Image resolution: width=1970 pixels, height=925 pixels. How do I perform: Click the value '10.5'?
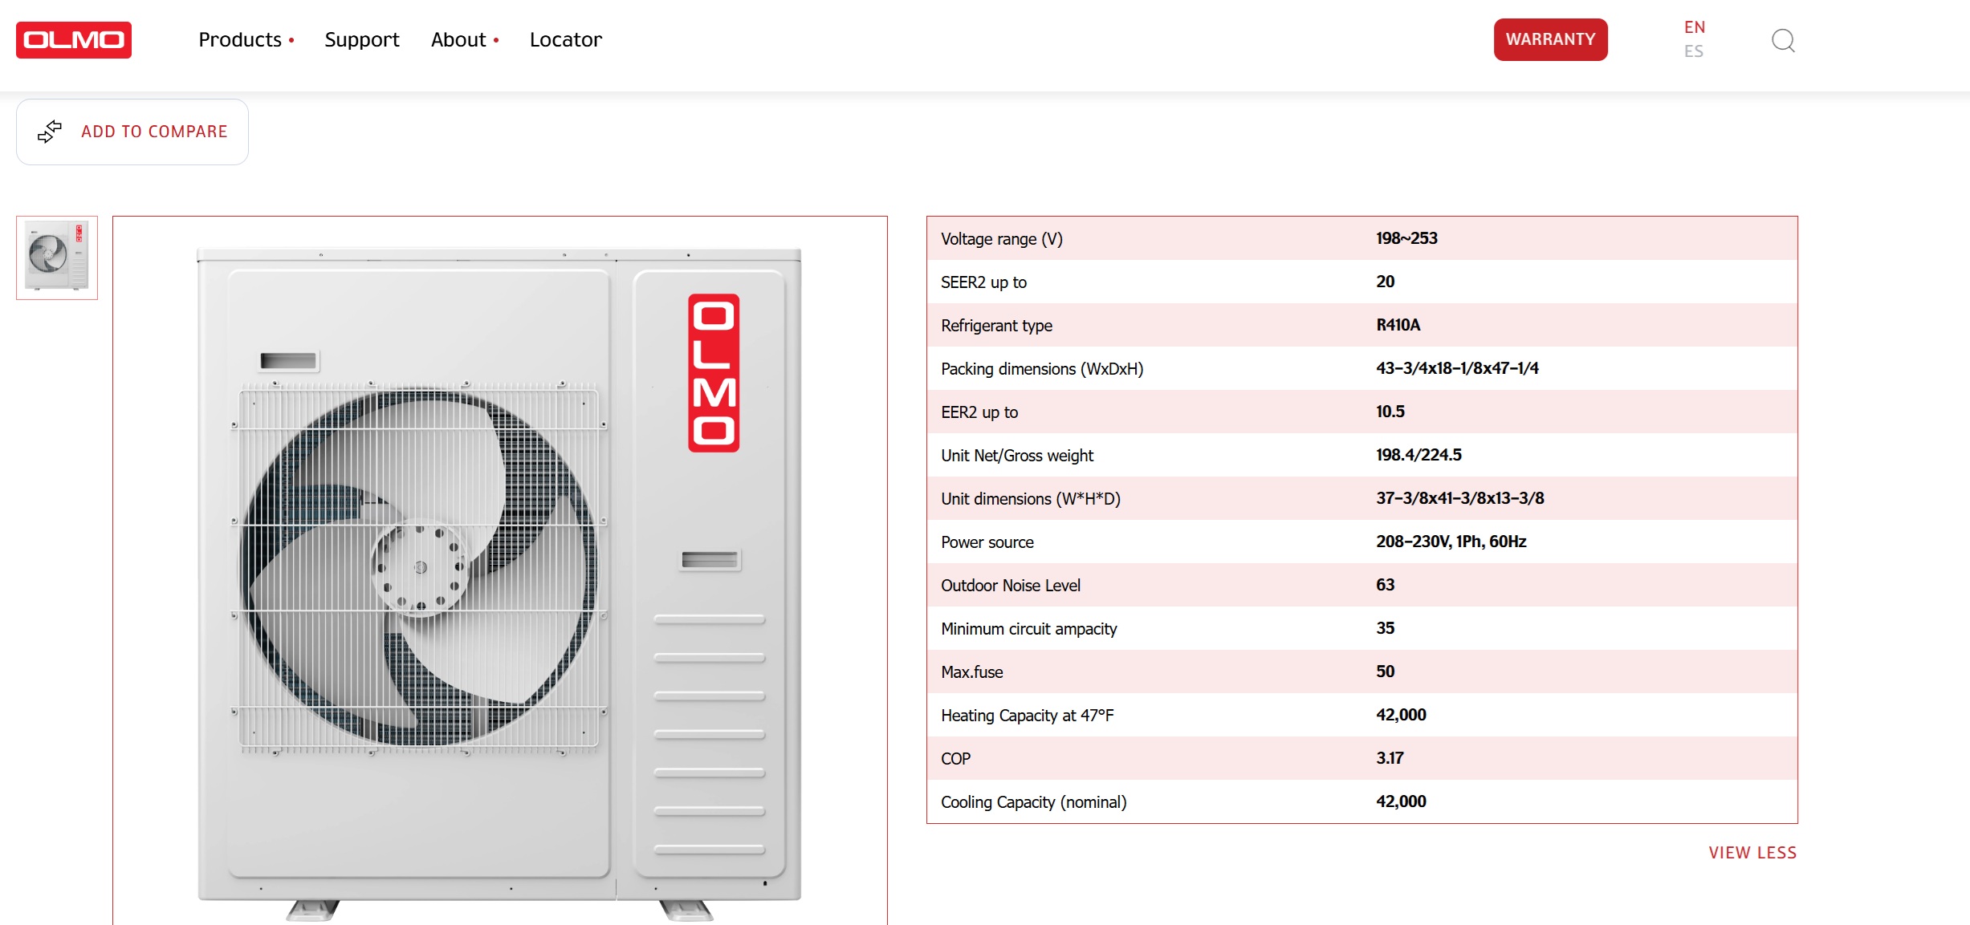1390,412
